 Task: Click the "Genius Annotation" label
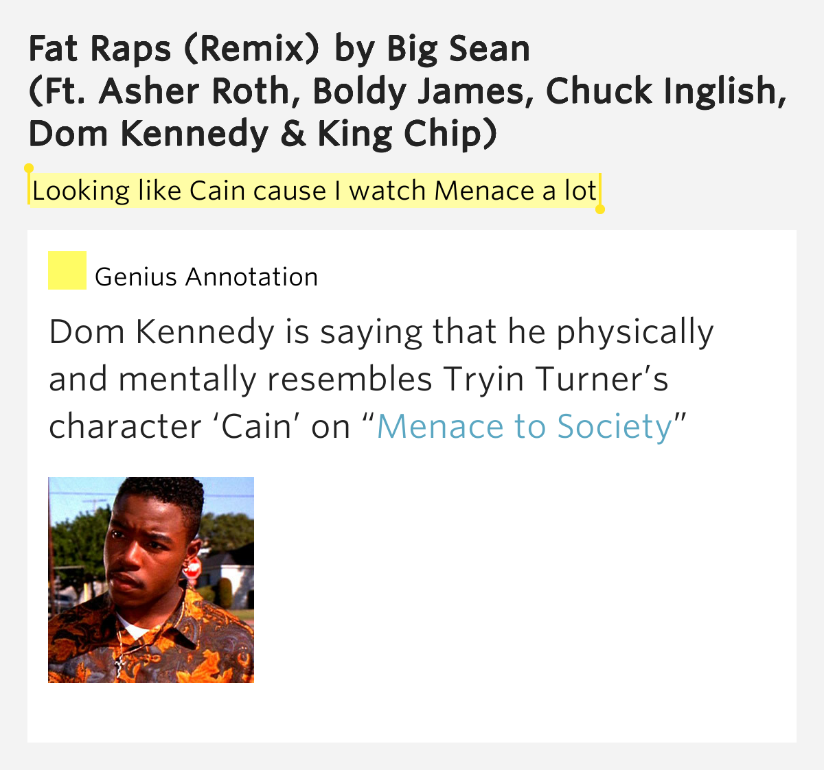coord(206,277)
